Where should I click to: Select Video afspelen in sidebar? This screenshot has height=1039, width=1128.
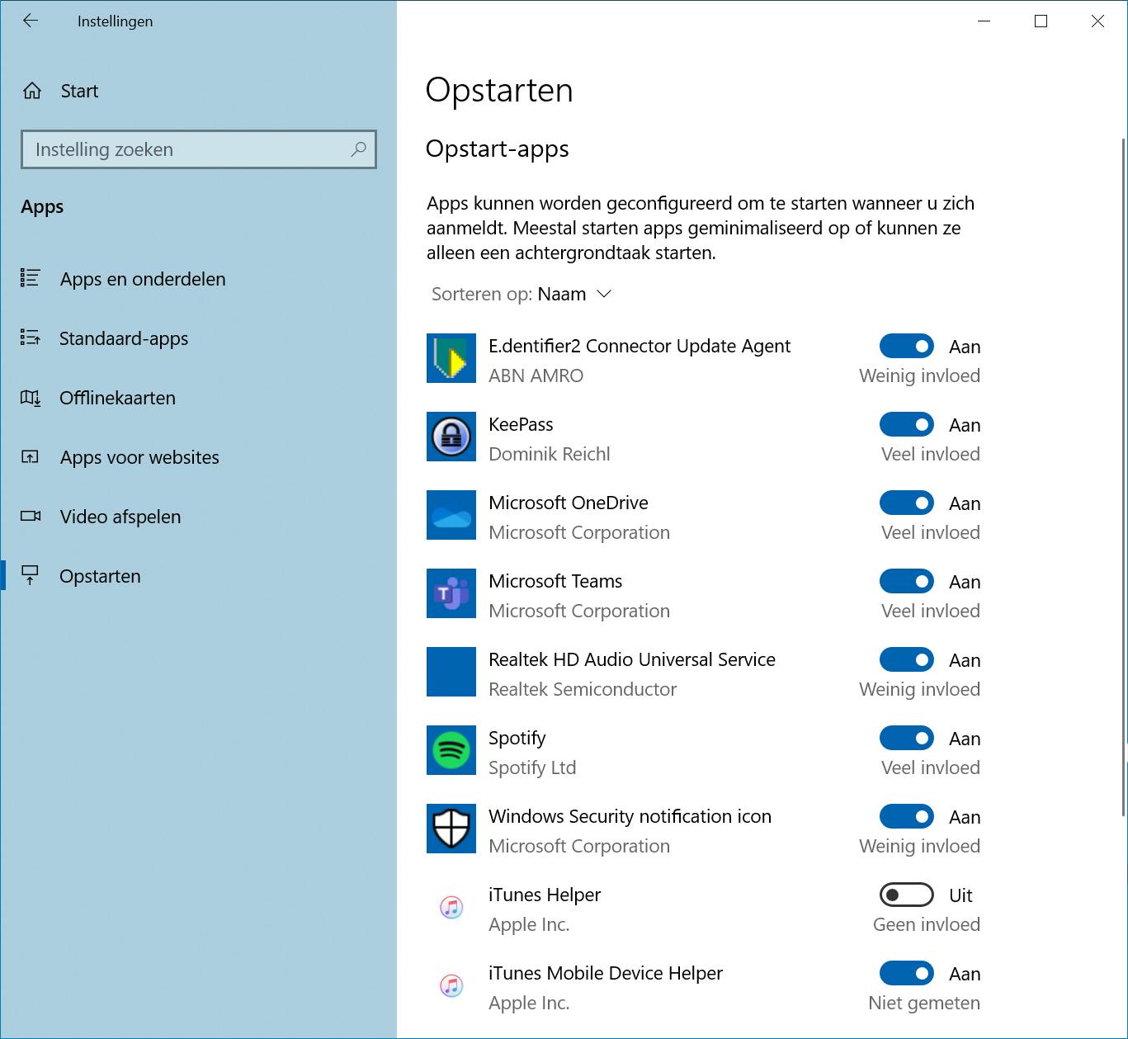tap(198, 517)
